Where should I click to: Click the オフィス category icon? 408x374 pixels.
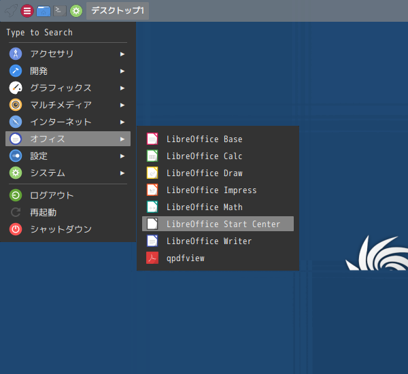coord(16,139)
